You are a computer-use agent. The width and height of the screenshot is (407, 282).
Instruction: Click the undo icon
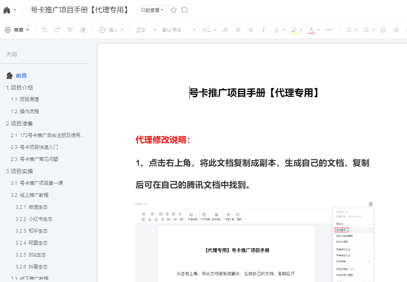[x=44, y=29]
